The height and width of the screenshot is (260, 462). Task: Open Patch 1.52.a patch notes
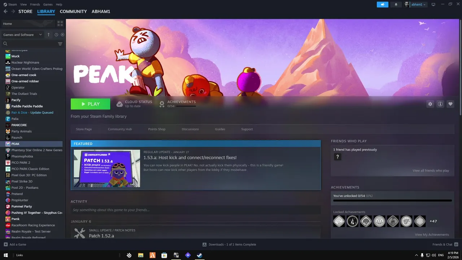click(x=101, y=236)
